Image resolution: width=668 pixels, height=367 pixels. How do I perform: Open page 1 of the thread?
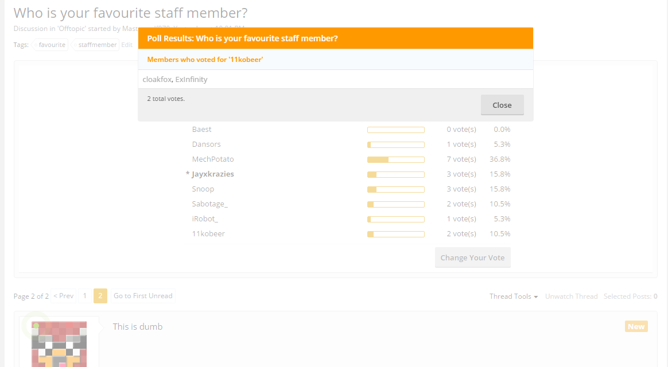[85, 296]
